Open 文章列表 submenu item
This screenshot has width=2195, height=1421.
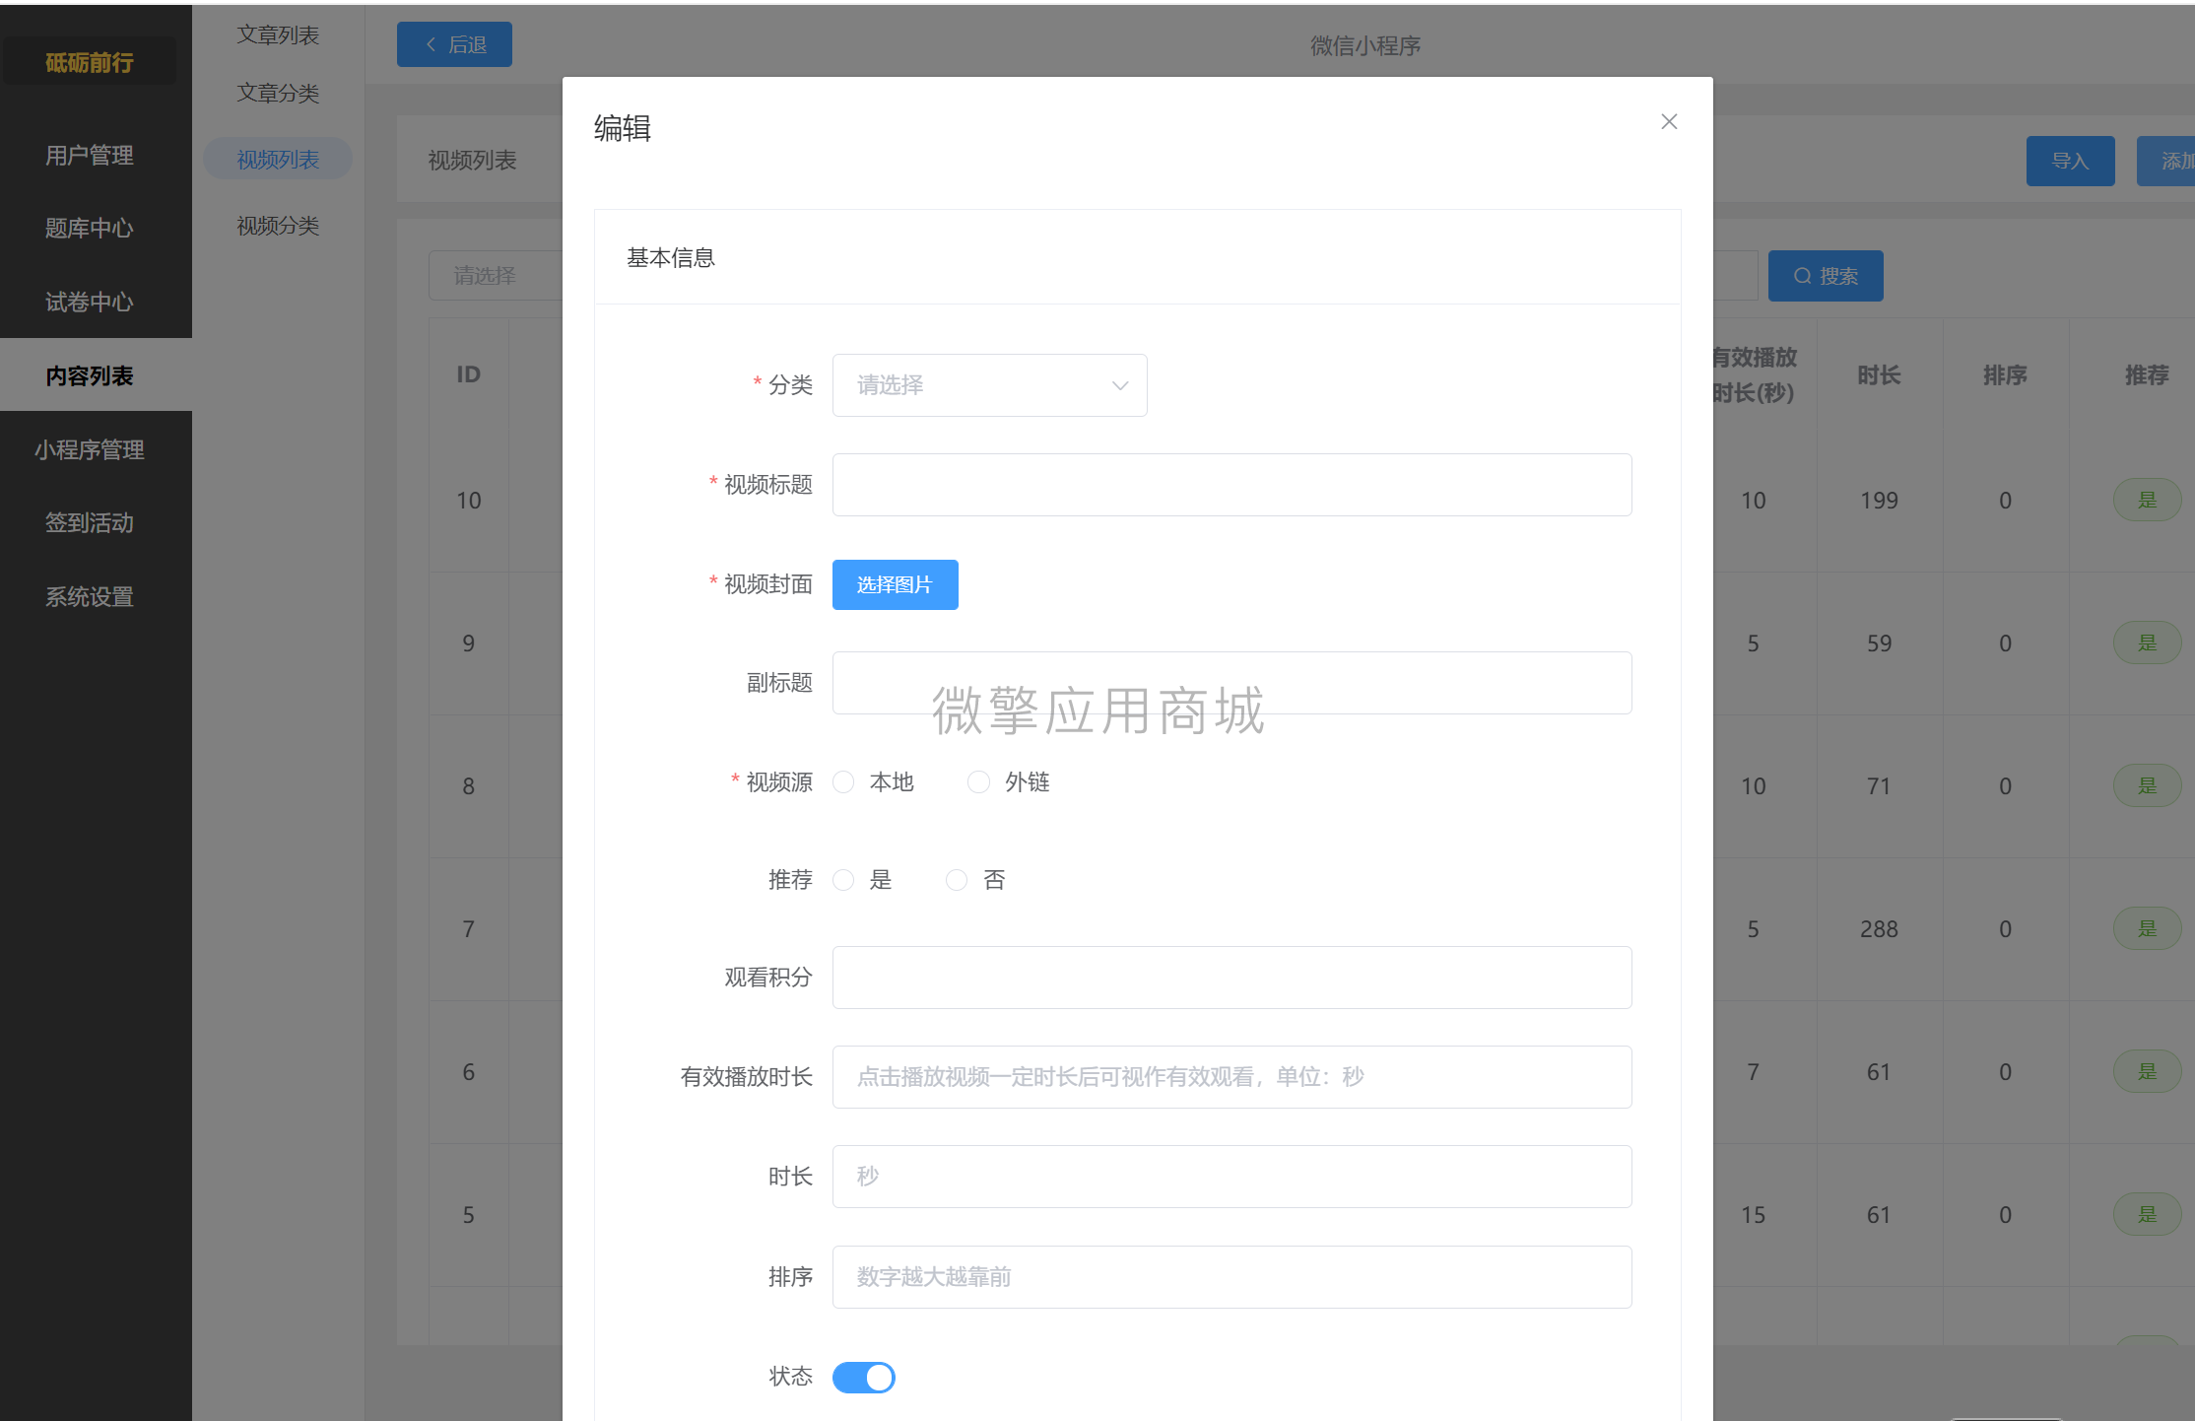[278, 35]
